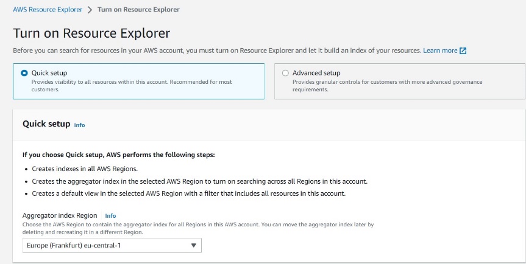The width and height of the screenshot is (526, 264).
Task: Click the 'Aggregator index Region' label
Action: [x=60, y=215]
